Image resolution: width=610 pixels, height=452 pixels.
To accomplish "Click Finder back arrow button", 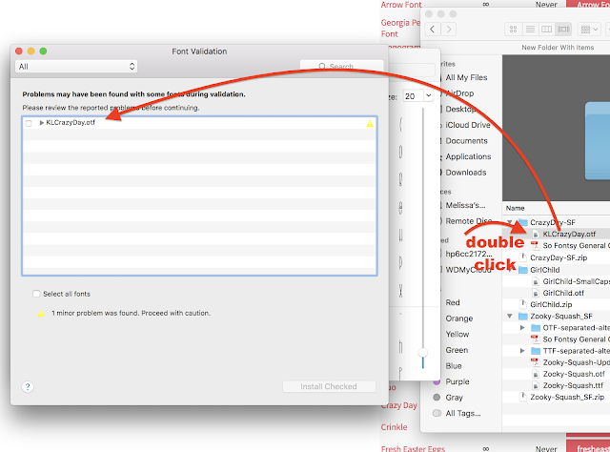I will coord(433,30).
